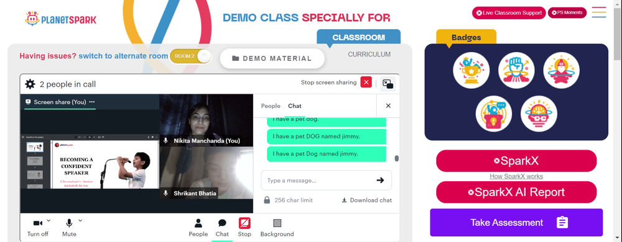
Task: Click the '2 people in call' label
Action: 68,84
